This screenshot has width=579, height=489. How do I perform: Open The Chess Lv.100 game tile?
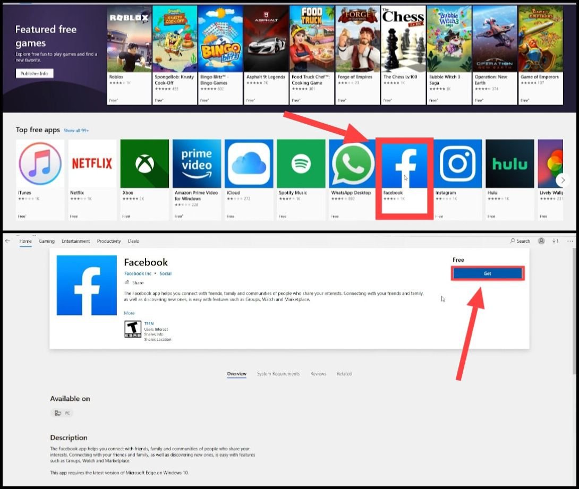click(x=403, y=55)
